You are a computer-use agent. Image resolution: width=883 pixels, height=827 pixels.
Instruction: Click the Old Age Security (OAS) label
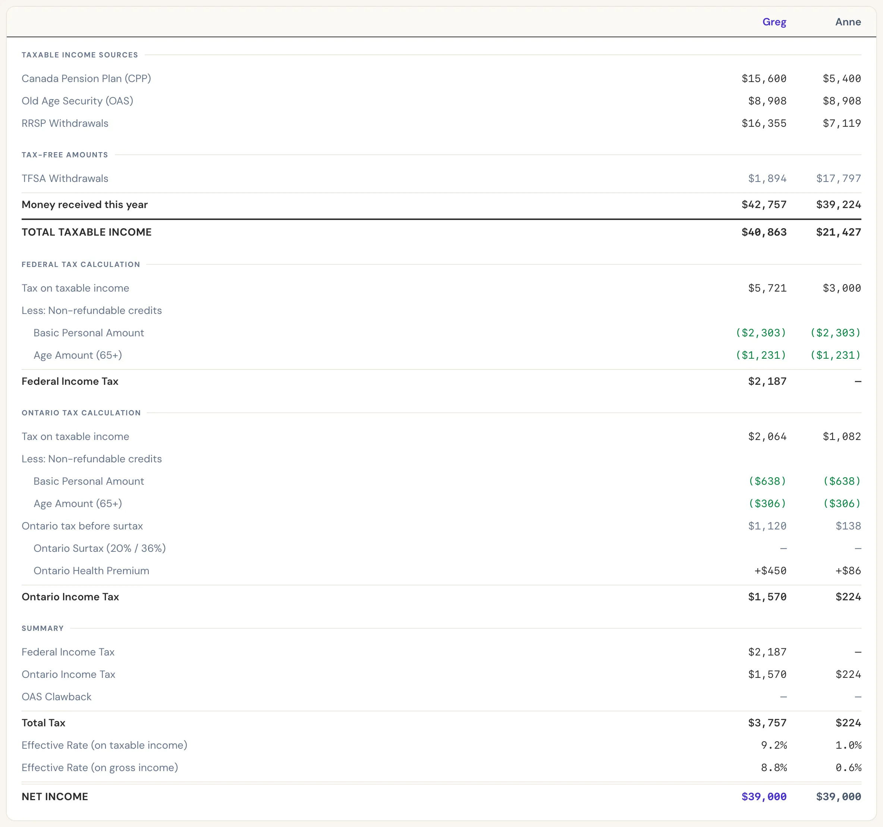tap(77, 101)
